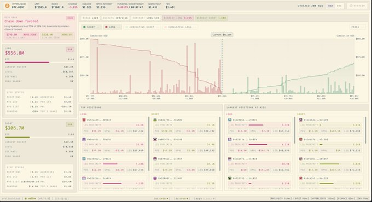
Task: Click the refresh icon in the Refresh button
Action: pos(351,5)
